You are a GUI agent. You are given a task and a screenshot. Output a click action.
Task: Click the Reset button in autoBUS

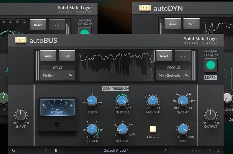pos(164,56)
